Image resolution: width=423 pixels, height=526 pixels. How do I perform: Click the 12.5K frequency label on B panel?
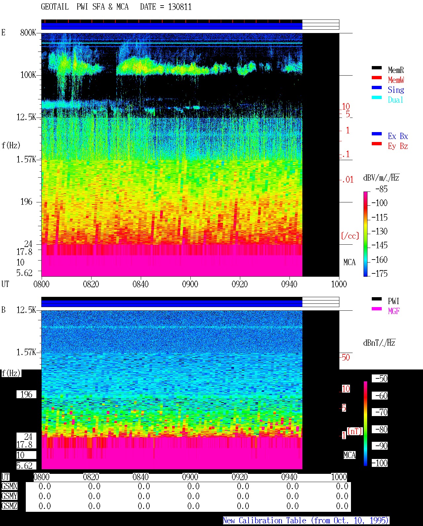pyautogui.click(x=26, y=310)
